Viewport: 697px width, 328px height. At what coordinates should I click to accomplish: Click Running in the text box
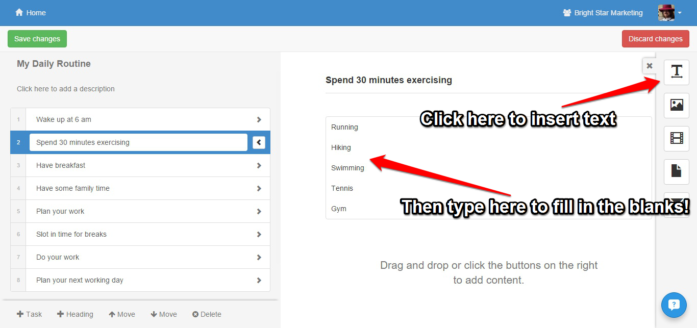click(344, 127)
